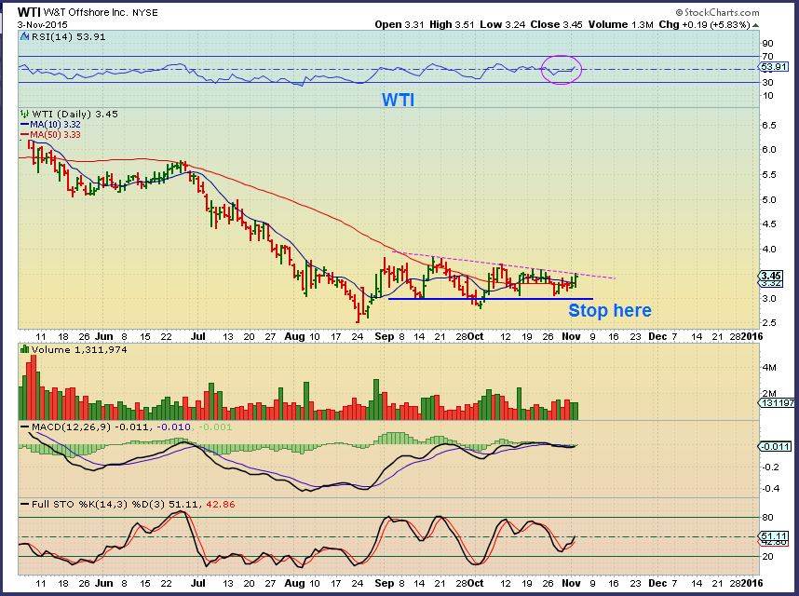This screenshot has height=596, width=799.
Task: Click the MA(50) 3.33 legend label
Action: pyautogui.click(x=55, y=134)
